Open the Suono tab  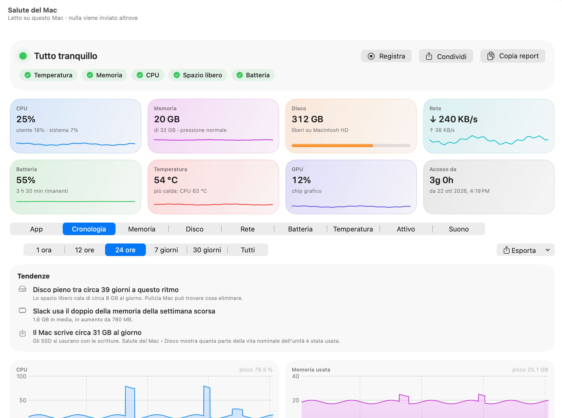pos(459,229)
